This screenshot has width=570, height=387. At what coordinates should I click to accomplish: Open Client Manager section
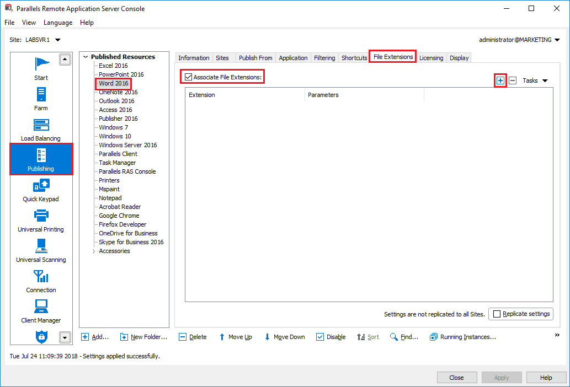41,311
